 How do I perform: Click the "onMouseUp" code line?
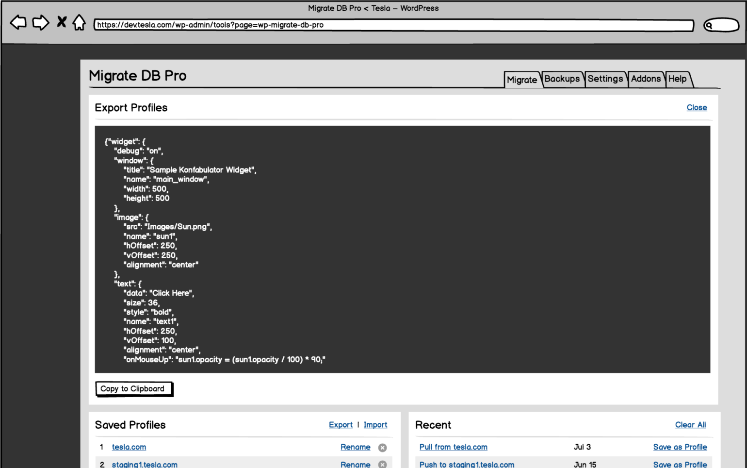[x=225, y=360]
